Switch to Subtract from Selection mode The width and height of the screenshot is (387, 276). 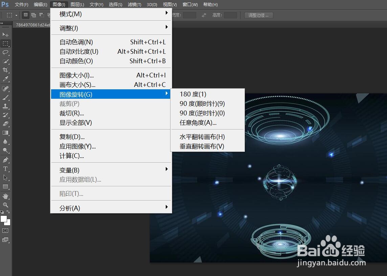click(x=42, y=15)
